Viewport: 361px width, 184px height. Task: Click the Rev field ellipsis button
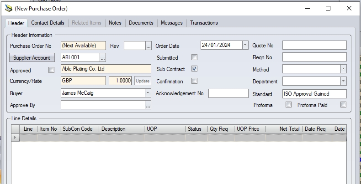click(148, 46)
